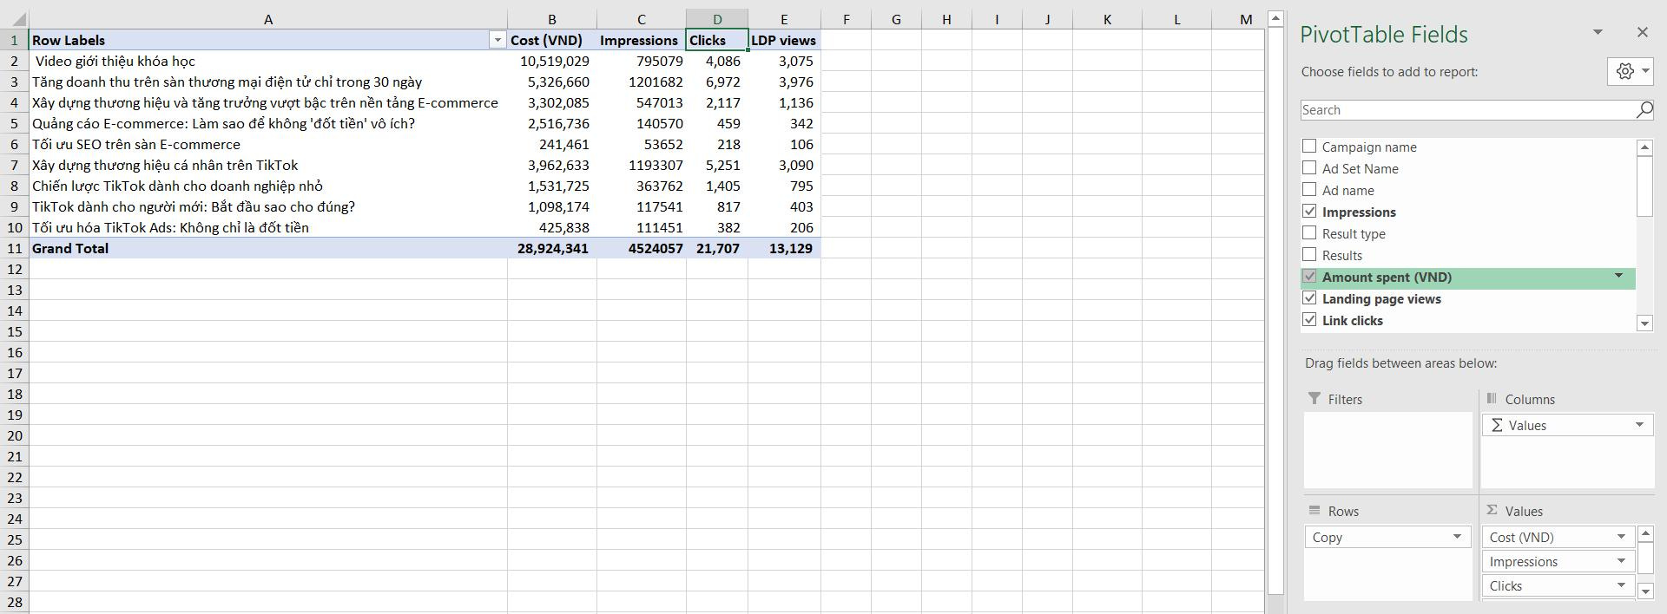The image size is (1667, 614).
Task: Select column D header
Action: coord(717,19)
